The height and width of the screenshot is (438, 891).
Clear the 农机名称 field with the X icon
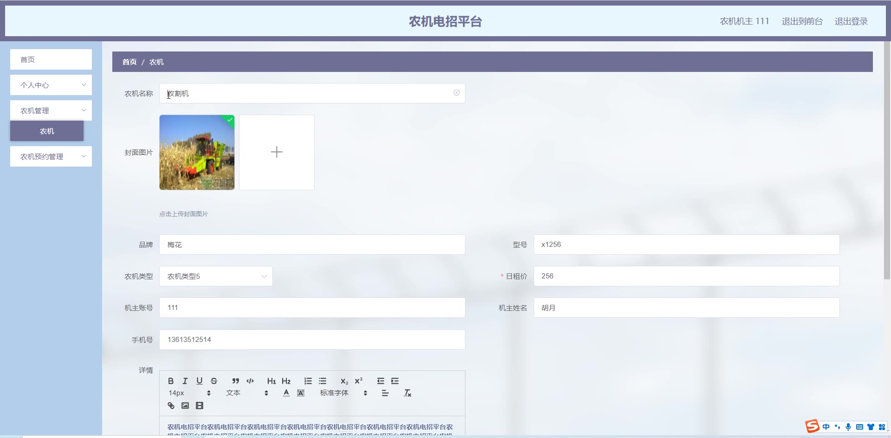457,93
